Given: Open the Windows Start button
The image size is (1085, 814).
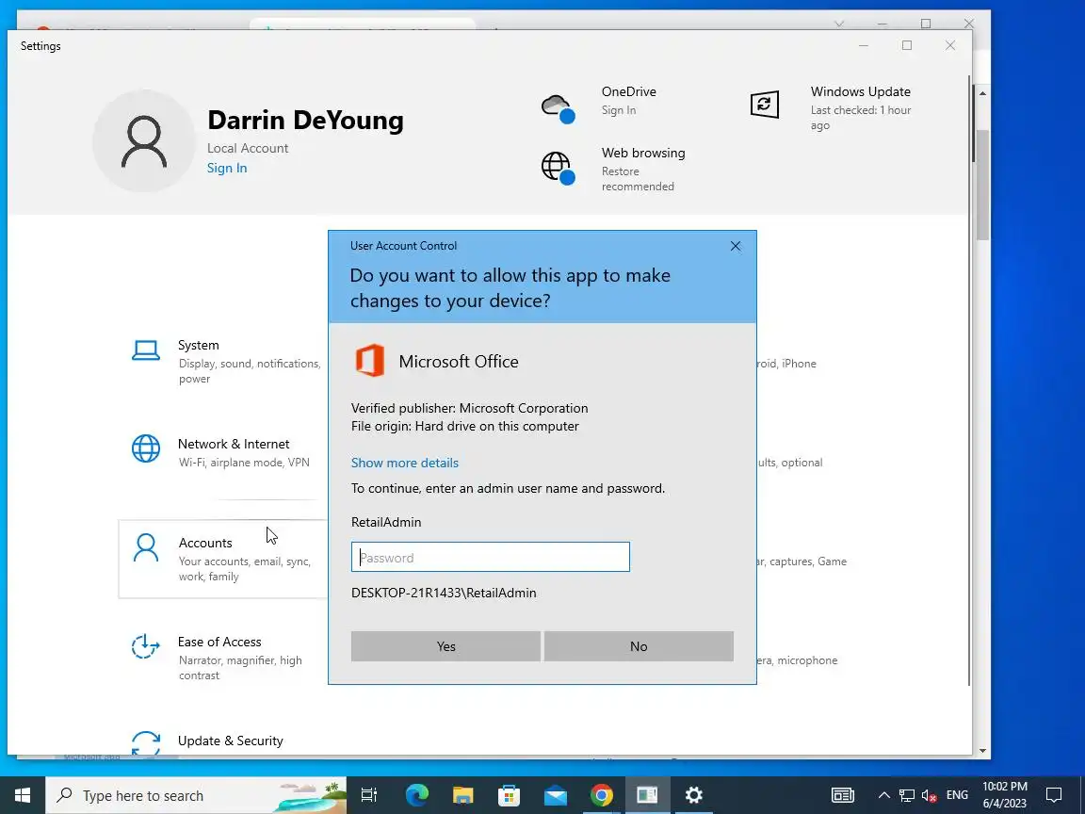Looking at the screenshot, I should 23,795.
